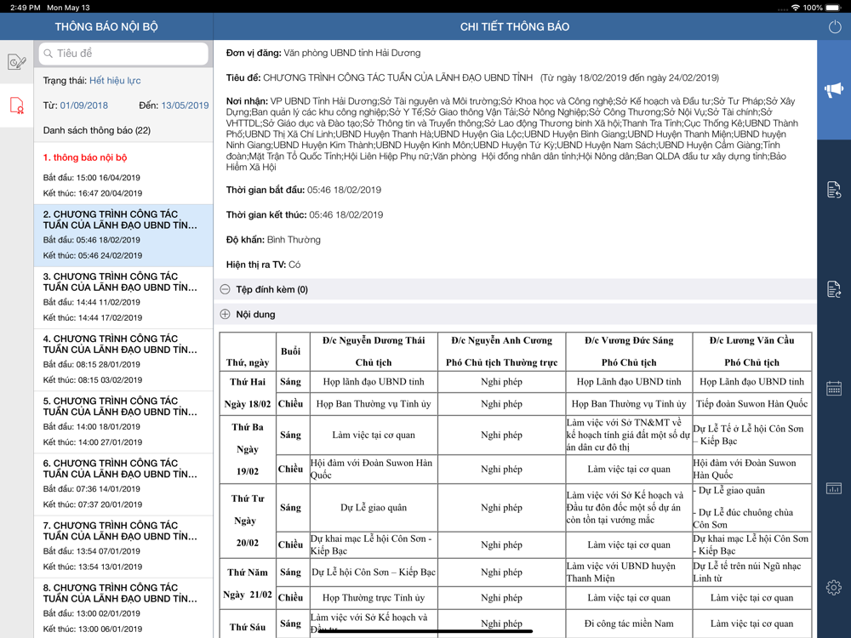Open the megaphone announcements icon
This screenshot has height=638, width=851.
pyautogui.click(x=834, y=89)
